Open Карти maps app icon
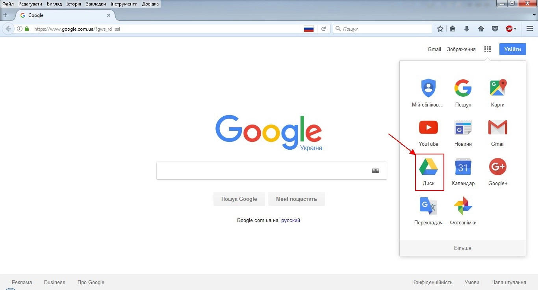 click(498, 93)
